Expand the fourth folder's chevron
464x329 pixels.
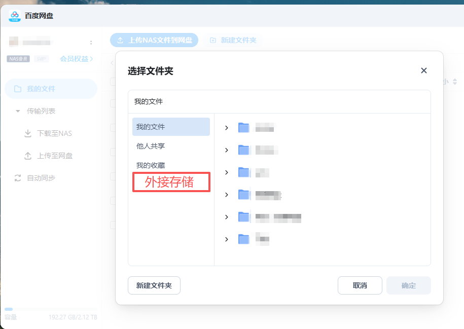[x=226, y=195]
